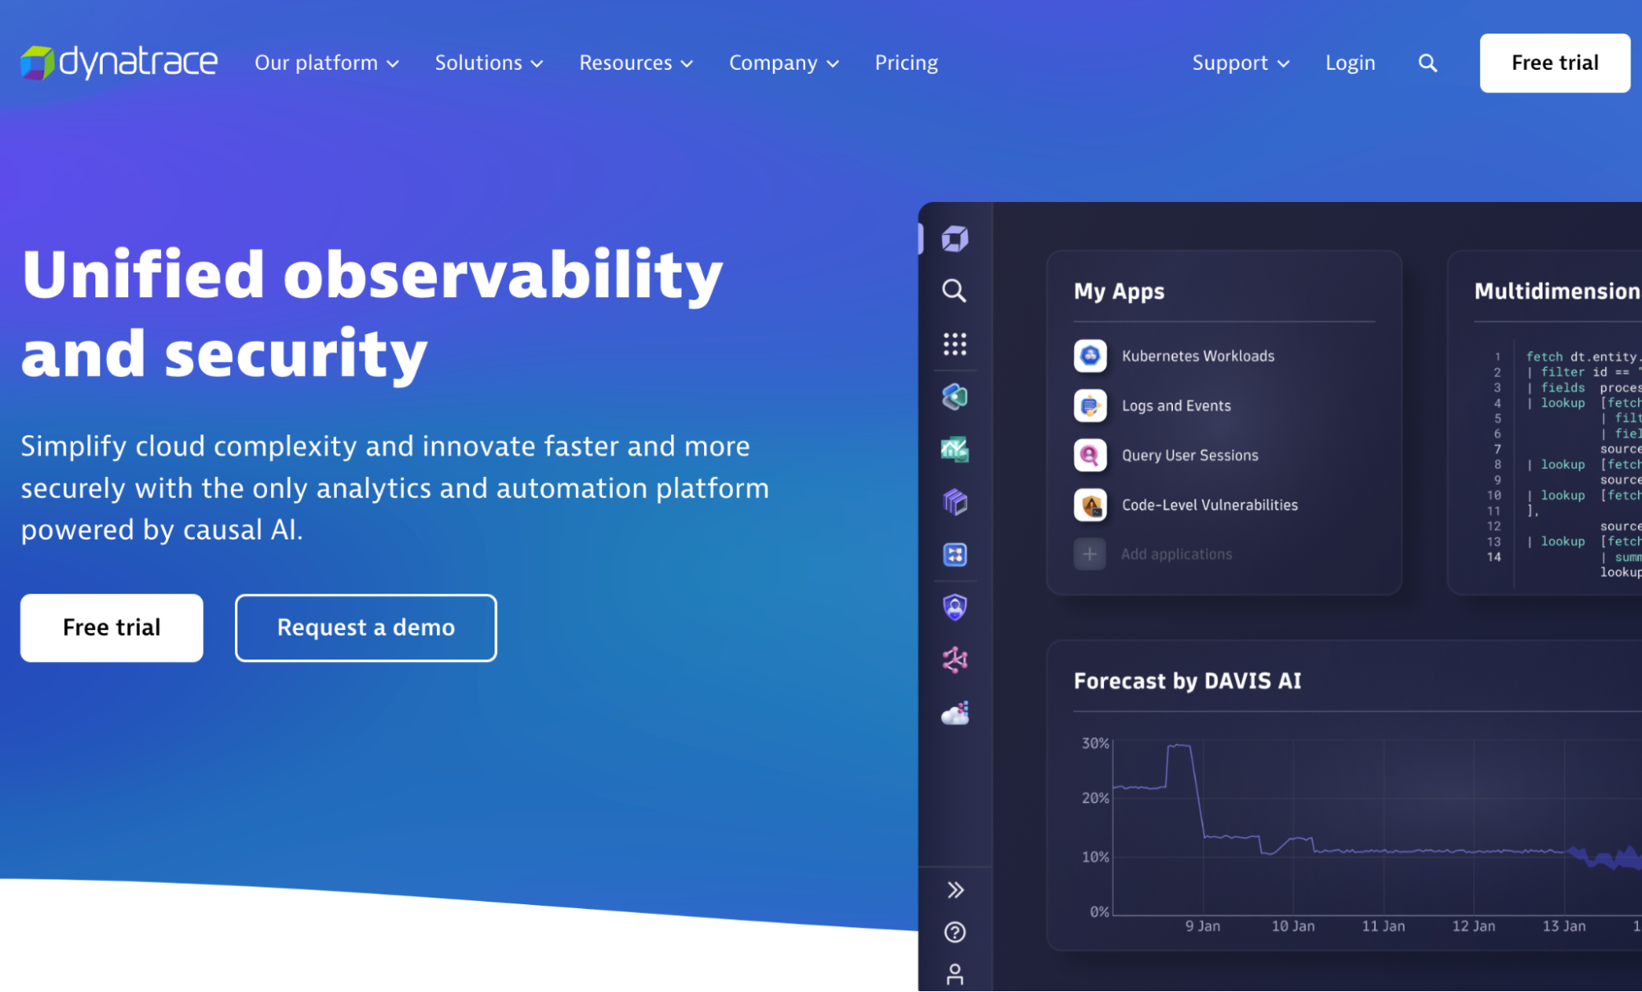1642x992 pixels.
Task: Click the Query User Sessions app icon
Action: 1089,455
